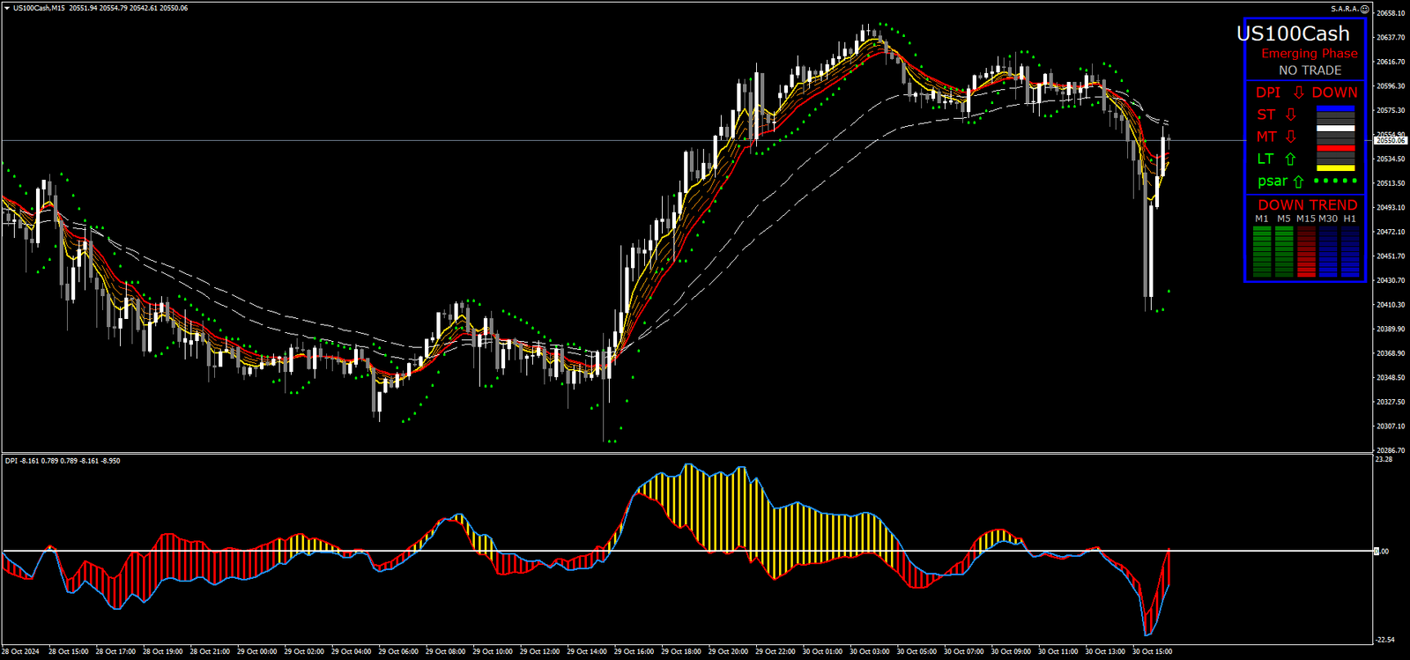This screenshot has width=1410, height=660.
Task: Click the blue swatch in the legend
Action: [1335, 109]
